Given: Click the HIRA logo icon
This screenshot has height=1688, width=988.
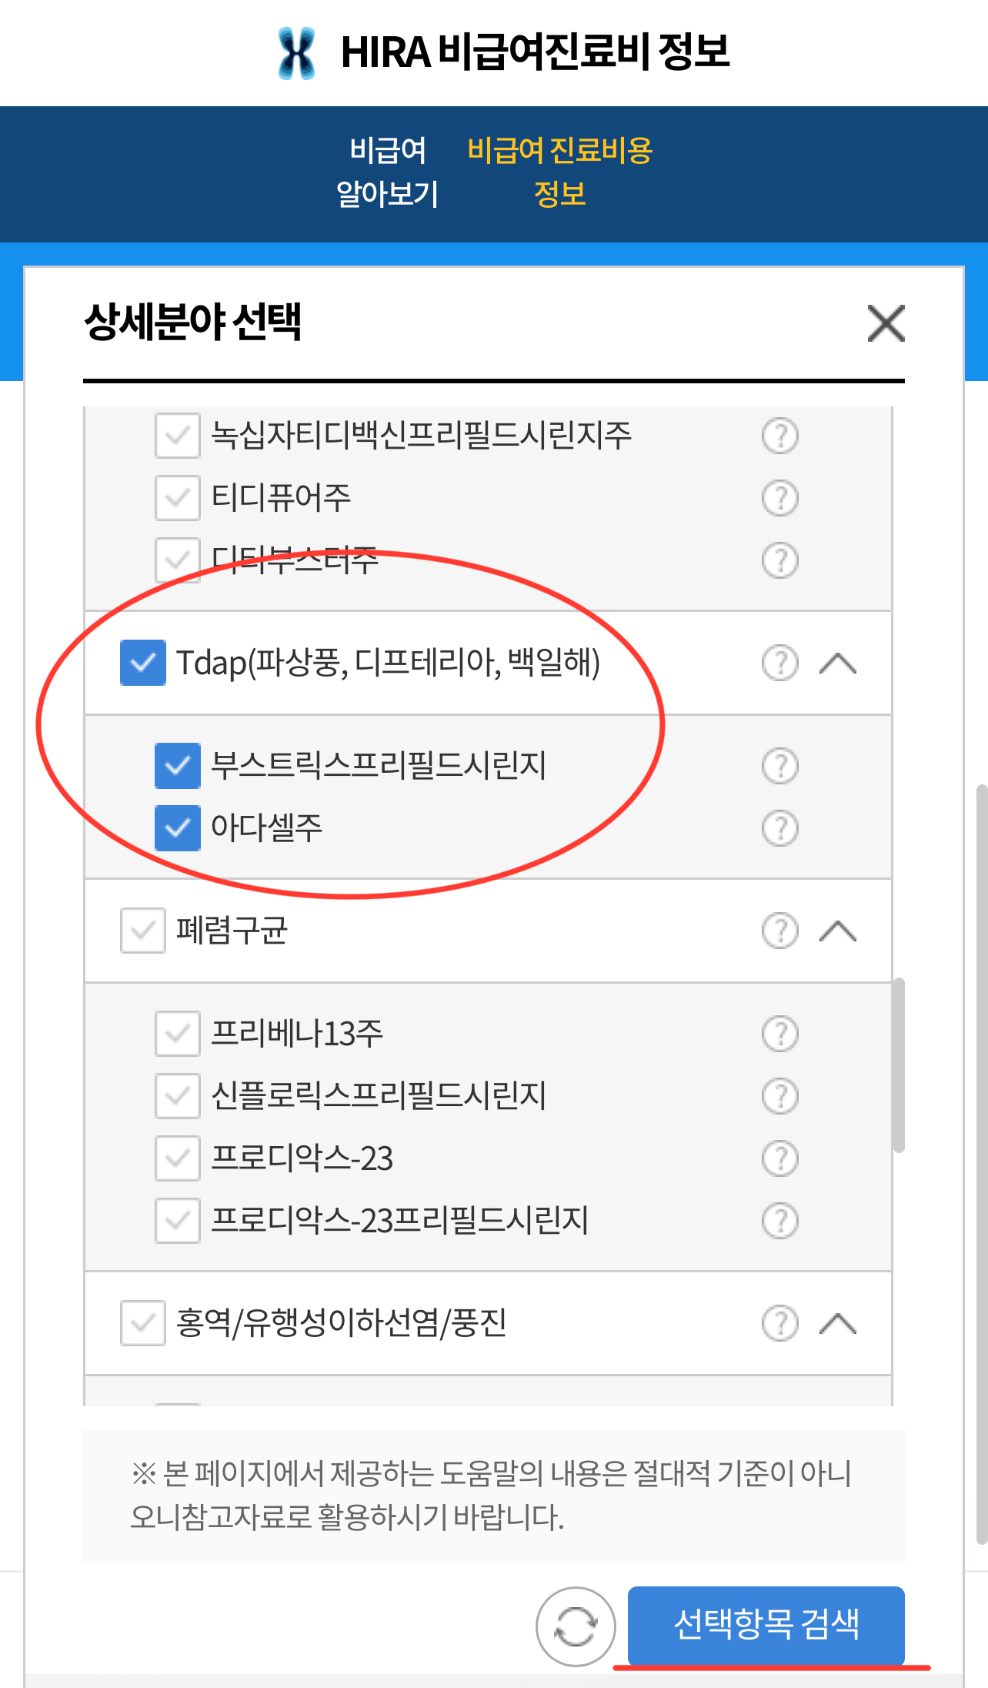Looking at the screenshot, I should tap(297, 53).
